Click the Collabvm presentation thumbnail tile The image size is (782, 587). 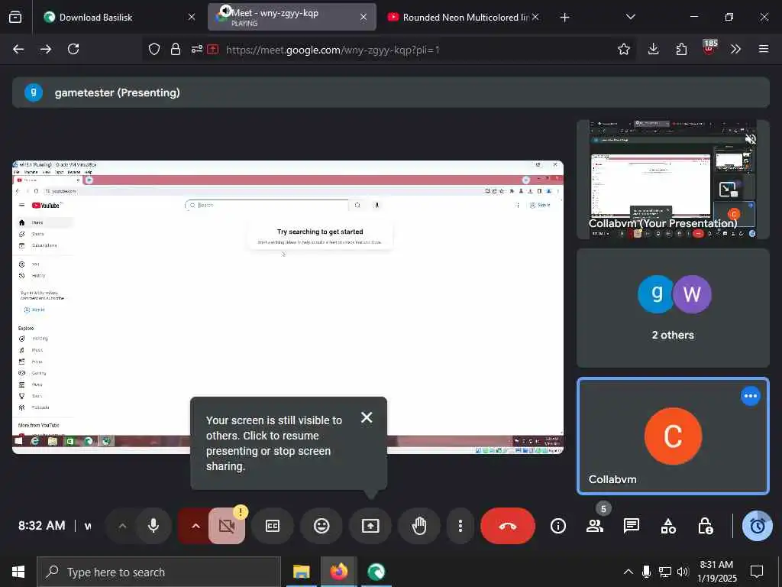[673, 179]
